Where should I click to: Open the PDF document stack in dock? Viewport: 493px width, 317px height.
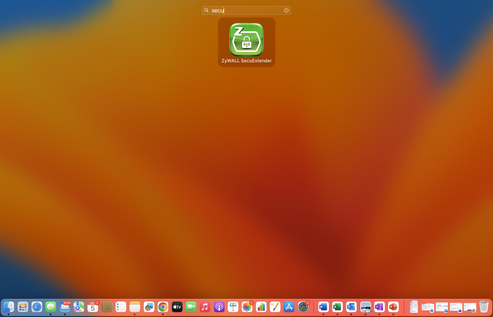pos(414,307)
